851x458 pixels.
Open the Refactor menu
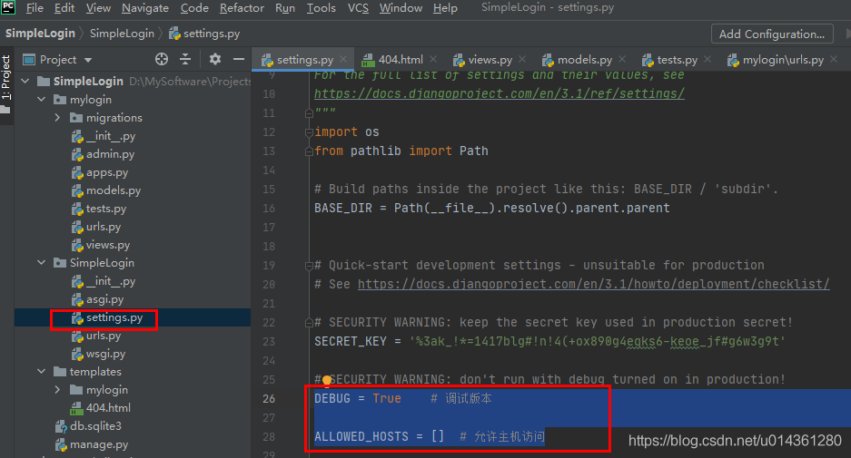[x=242, y=8]
